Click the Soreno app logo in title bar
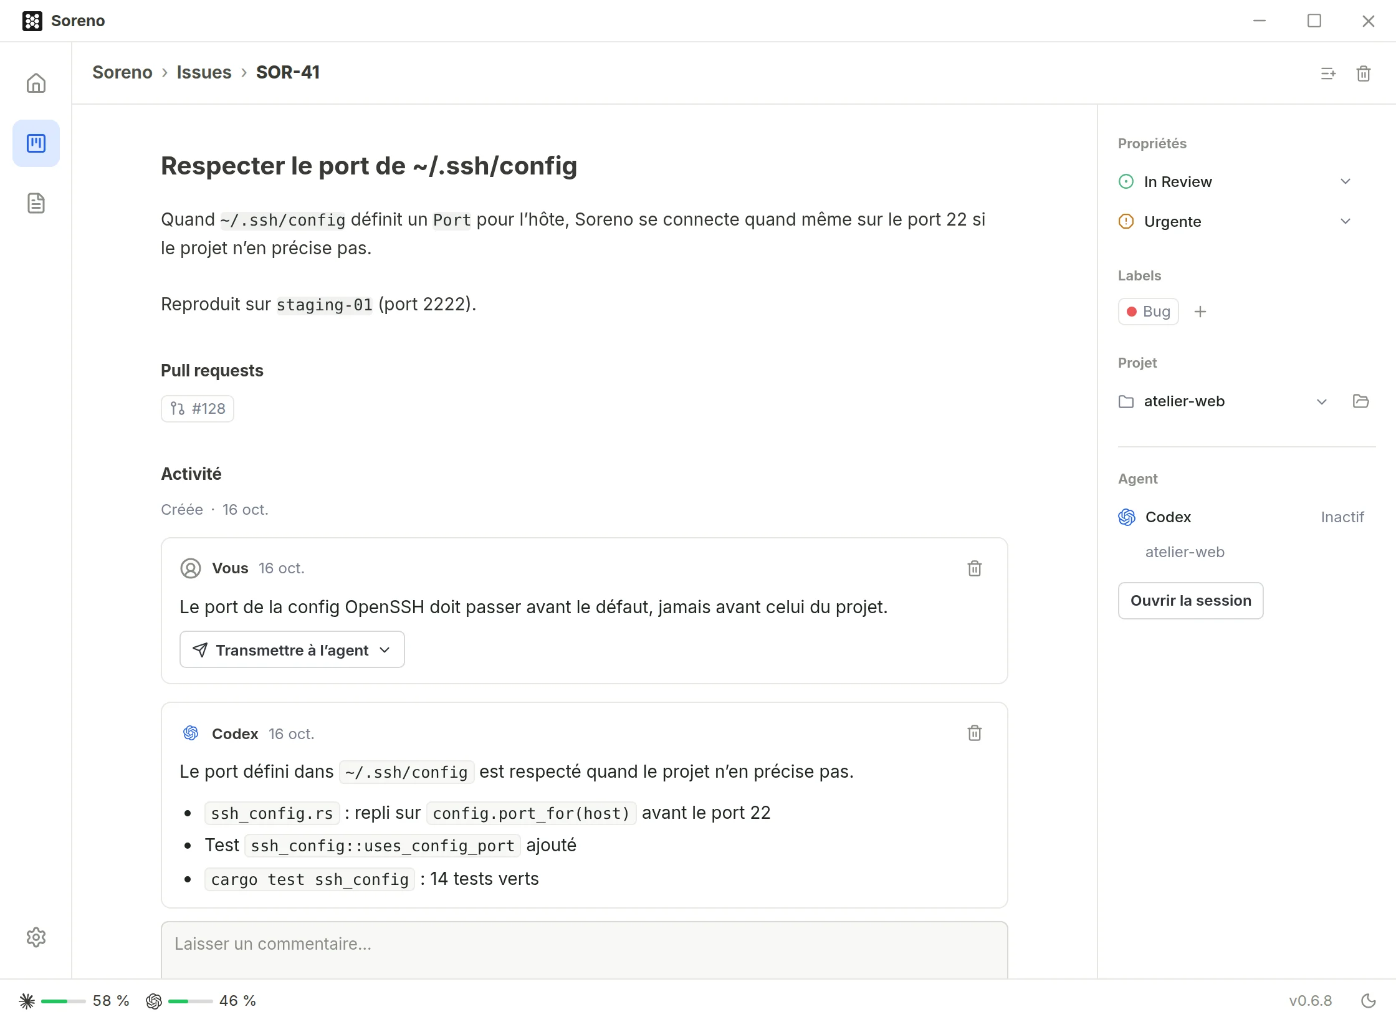The height and width of the screenshot is (1022, 1396). pos(32,21)
